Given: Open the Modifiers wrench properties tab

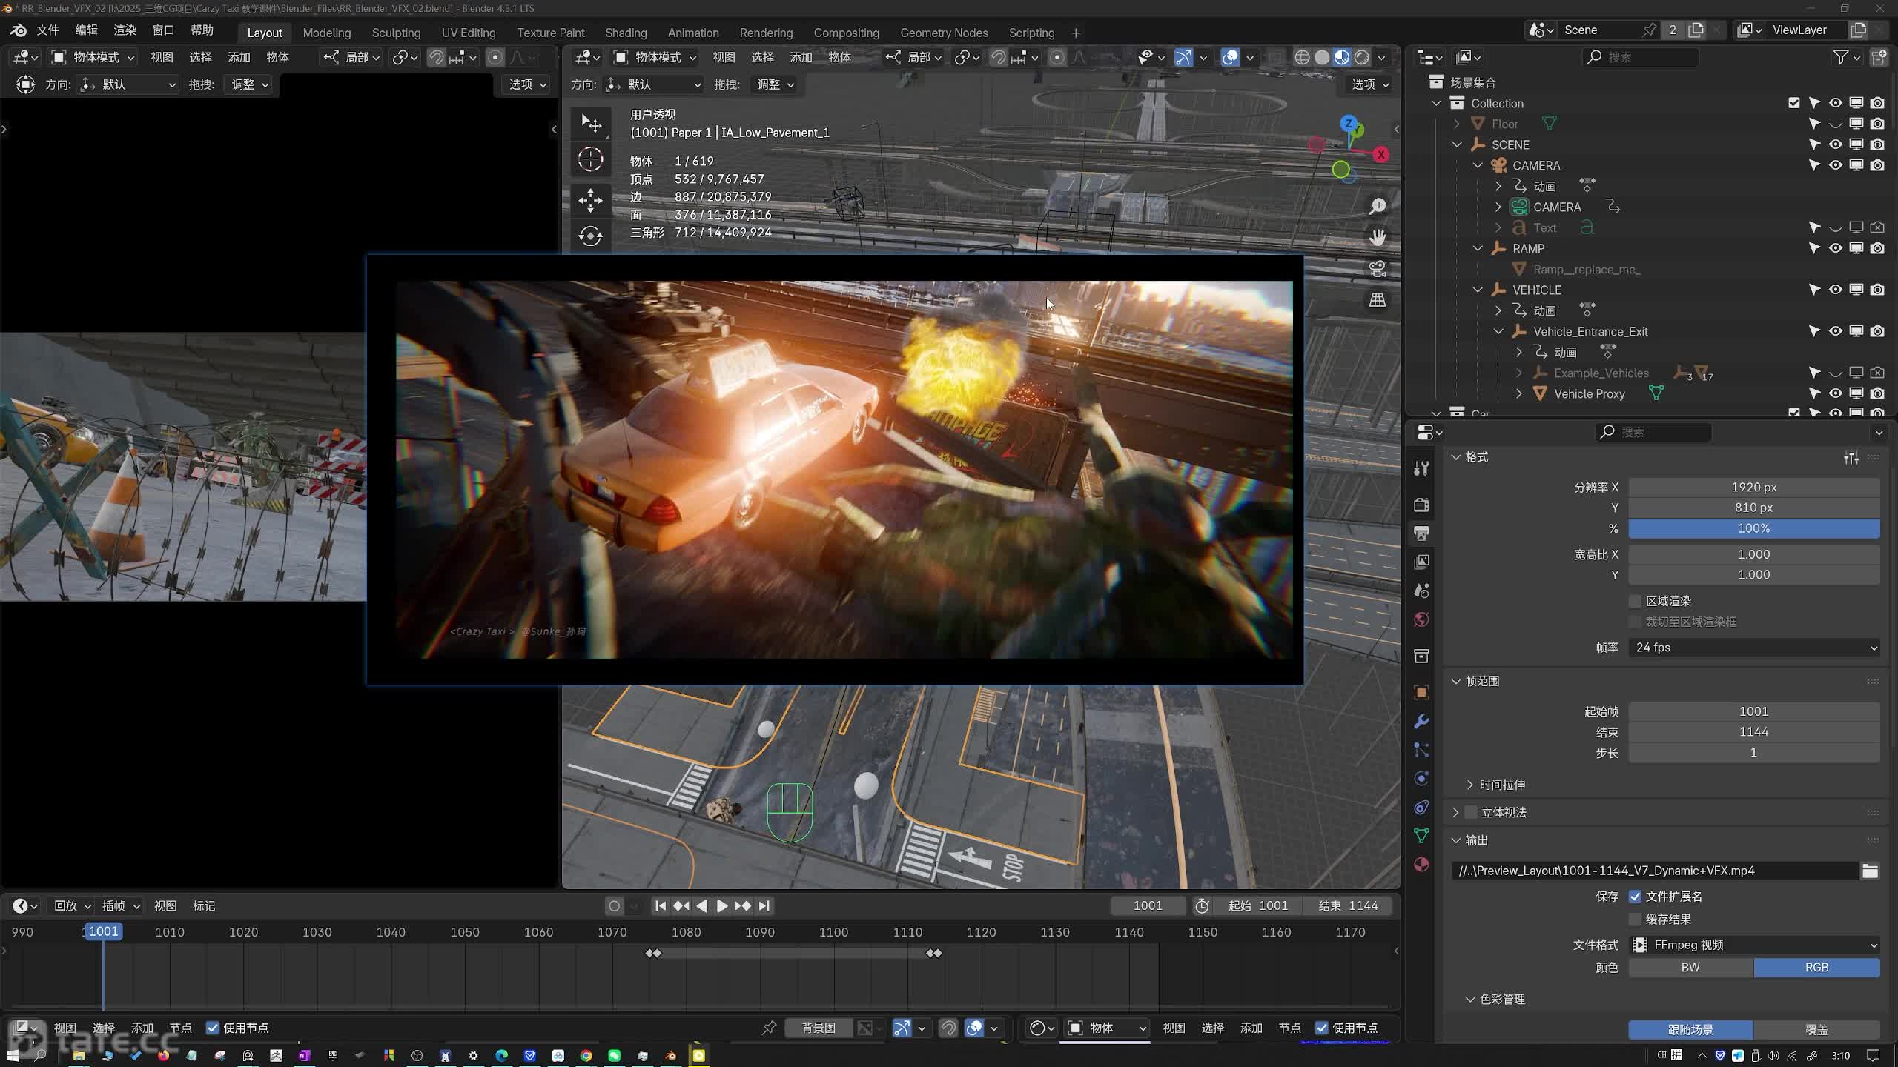Looking at the screenshot, I should [x=1421, y=721].
